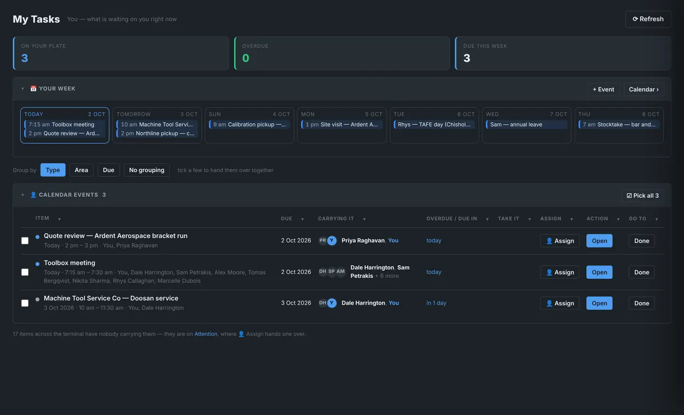Mark Toolbox meeting as Done
684x415 pixels.
click(x=642, y=272)
